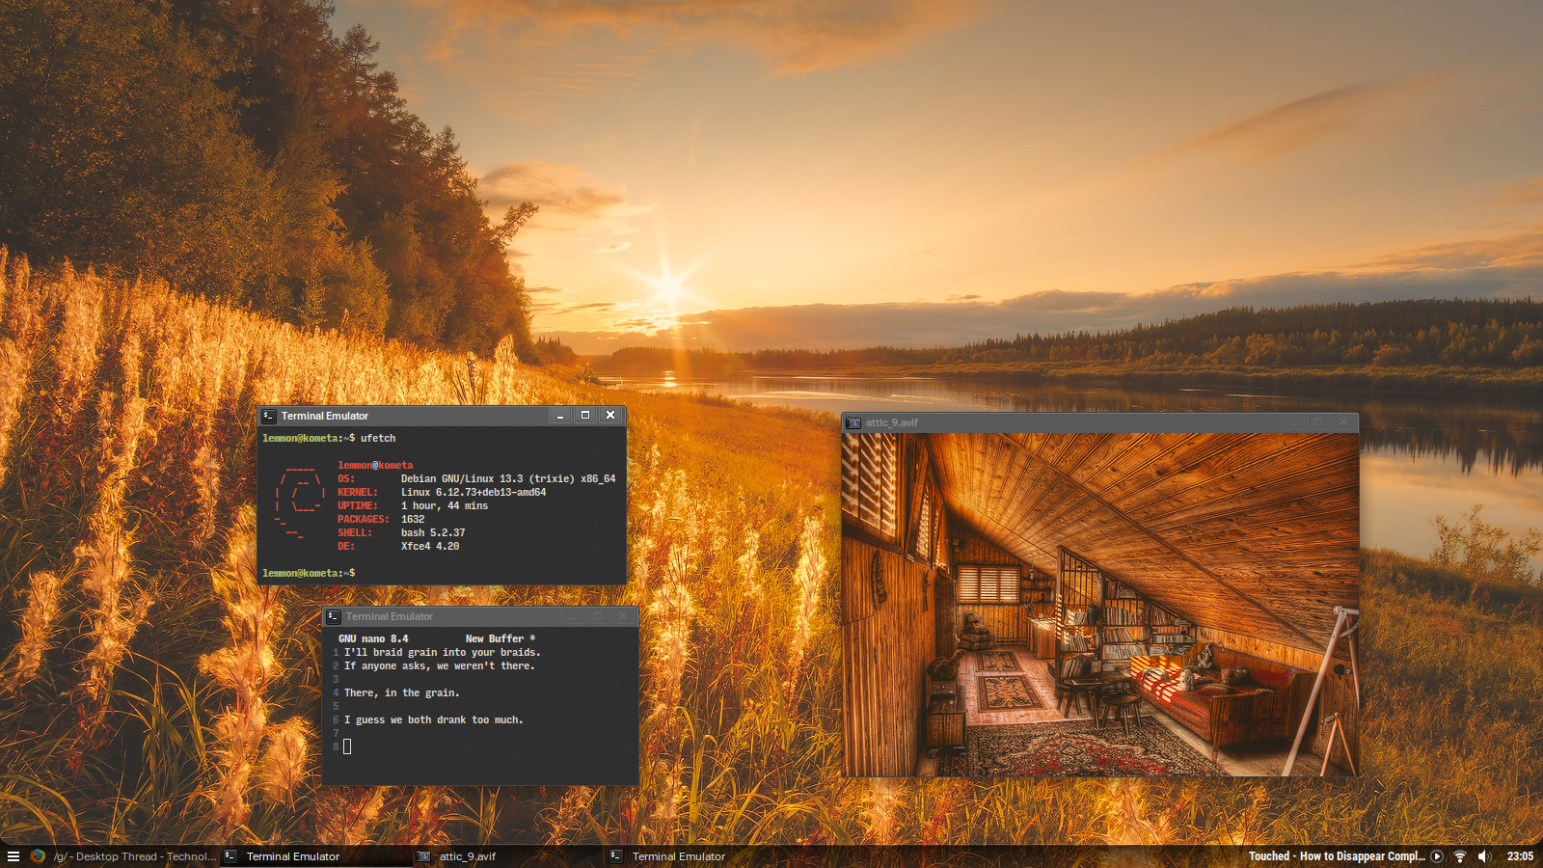Maximize the nano terminal window

point(598,616)
